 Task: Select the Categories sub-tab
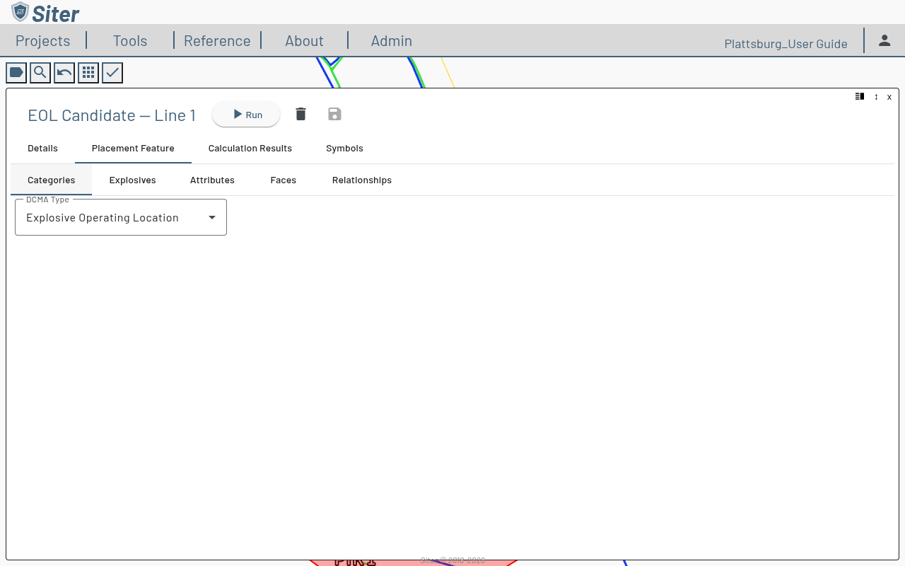(x=51, y=180)
